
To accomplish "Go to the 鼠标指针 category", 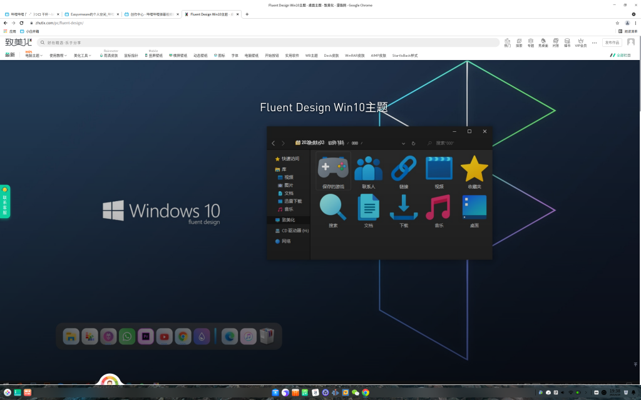I will pos(131,56).
